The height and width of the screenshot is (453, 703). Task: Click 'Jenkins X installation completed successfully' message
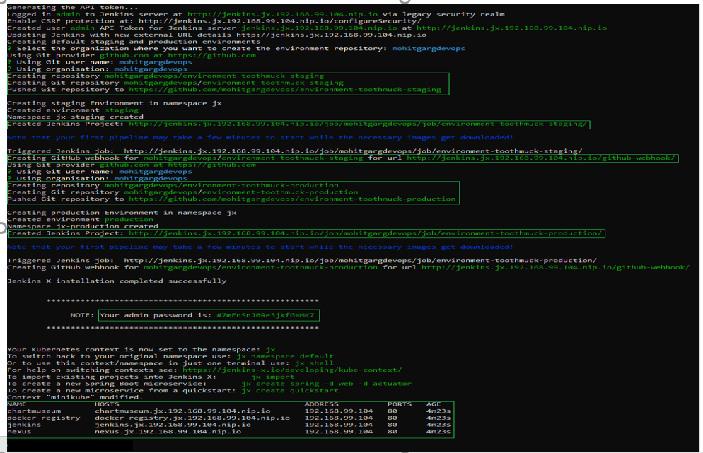(x=117, y=281)
